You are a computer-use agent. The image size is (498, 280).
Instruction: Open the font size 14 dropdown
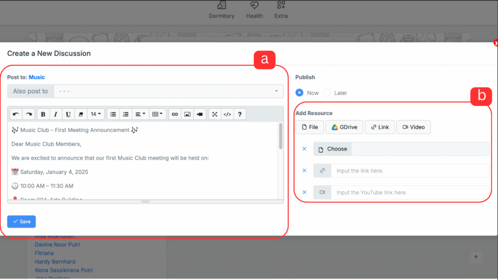[x=96, y=115]
